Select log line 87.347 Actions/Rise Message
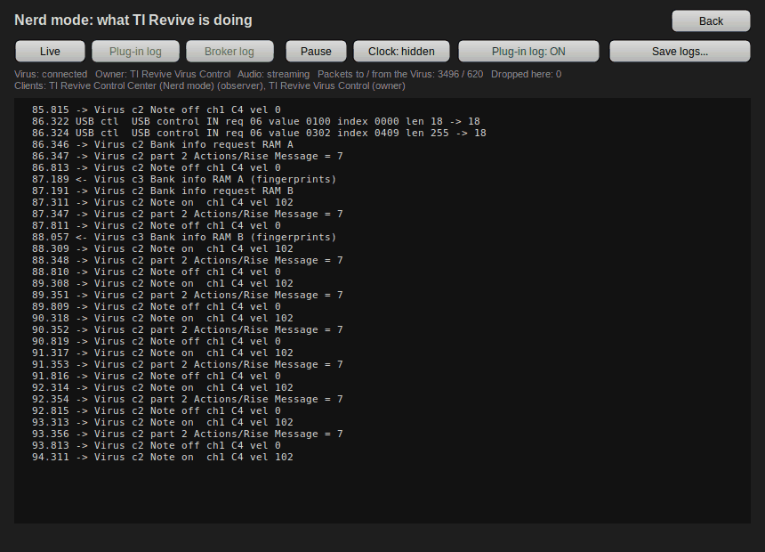This screenshot has width=765, height=552. pos(188,214)
